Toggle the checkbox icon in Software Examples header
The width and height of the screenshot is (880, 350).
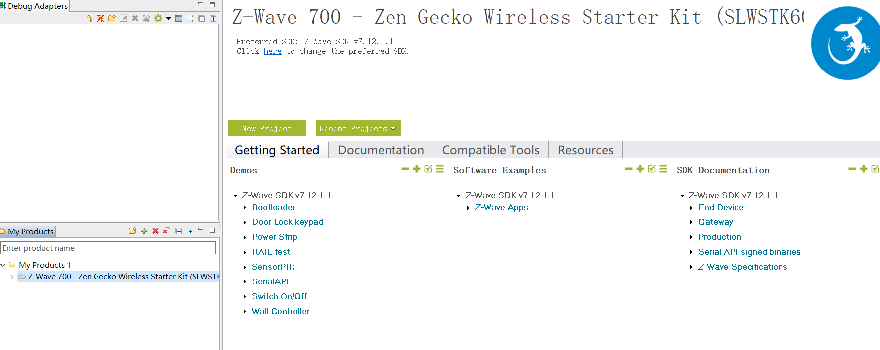tap(652, 169)
